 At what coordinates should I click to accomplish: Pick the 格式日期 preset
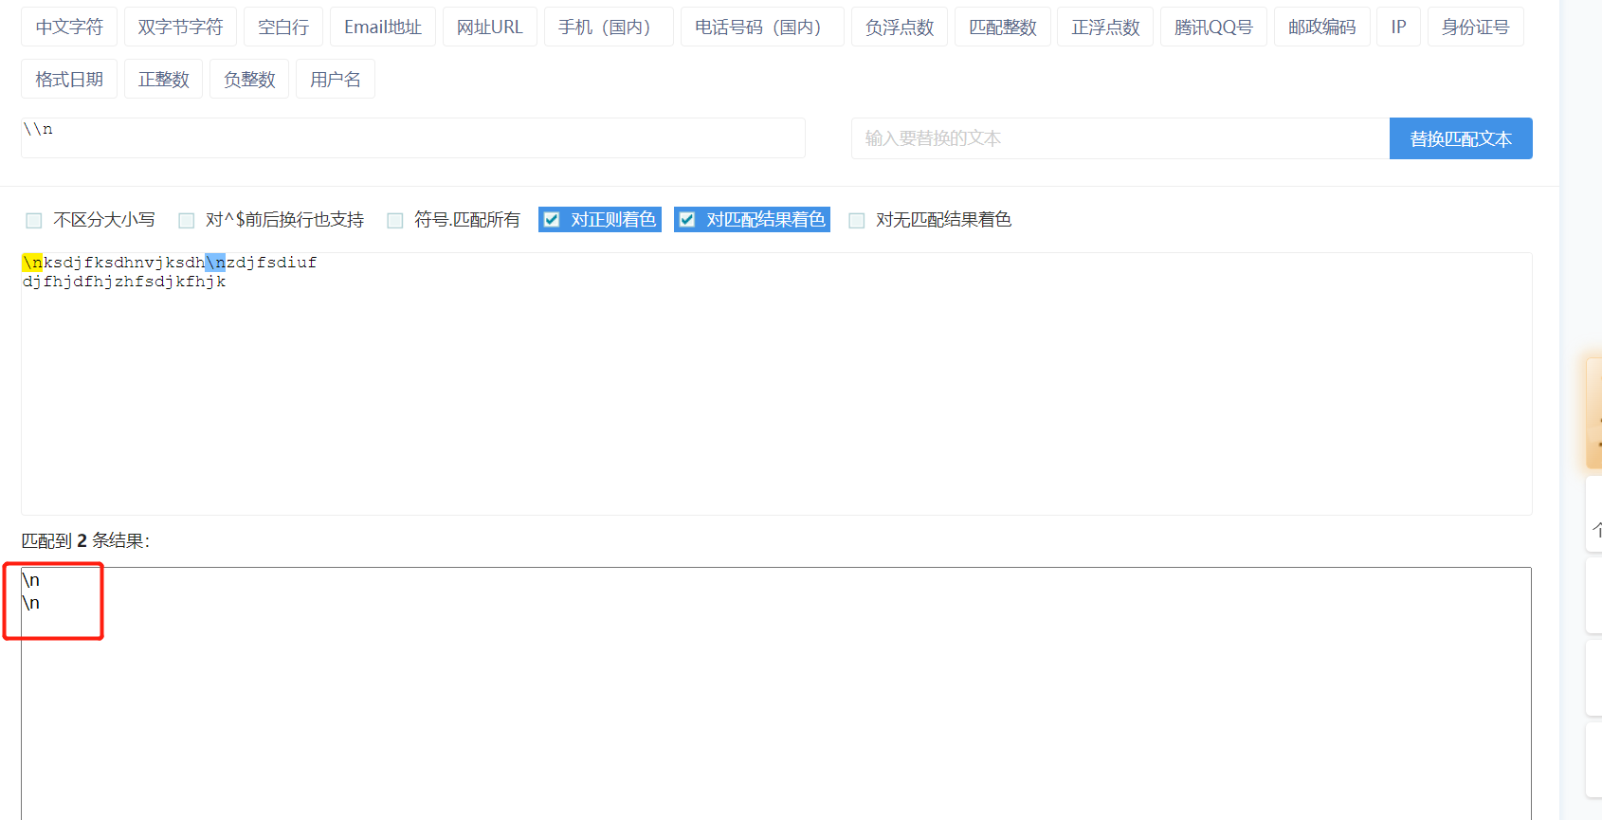click(x=69, y=79)
